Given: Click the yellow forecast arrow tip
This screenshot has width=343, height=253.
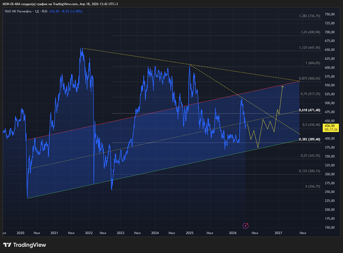Looking at the screenshot, I should pos(282,86).
